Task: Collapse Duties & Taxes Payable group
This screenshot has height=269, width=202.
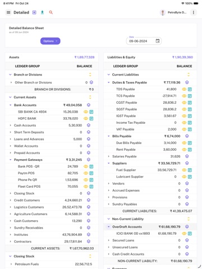Action: point(109,82)
